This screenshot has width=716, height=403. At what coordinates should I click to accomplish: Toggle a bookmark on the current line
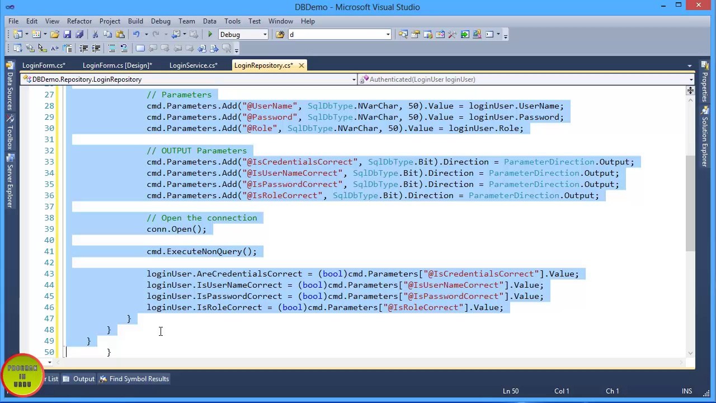coord(140,48)
